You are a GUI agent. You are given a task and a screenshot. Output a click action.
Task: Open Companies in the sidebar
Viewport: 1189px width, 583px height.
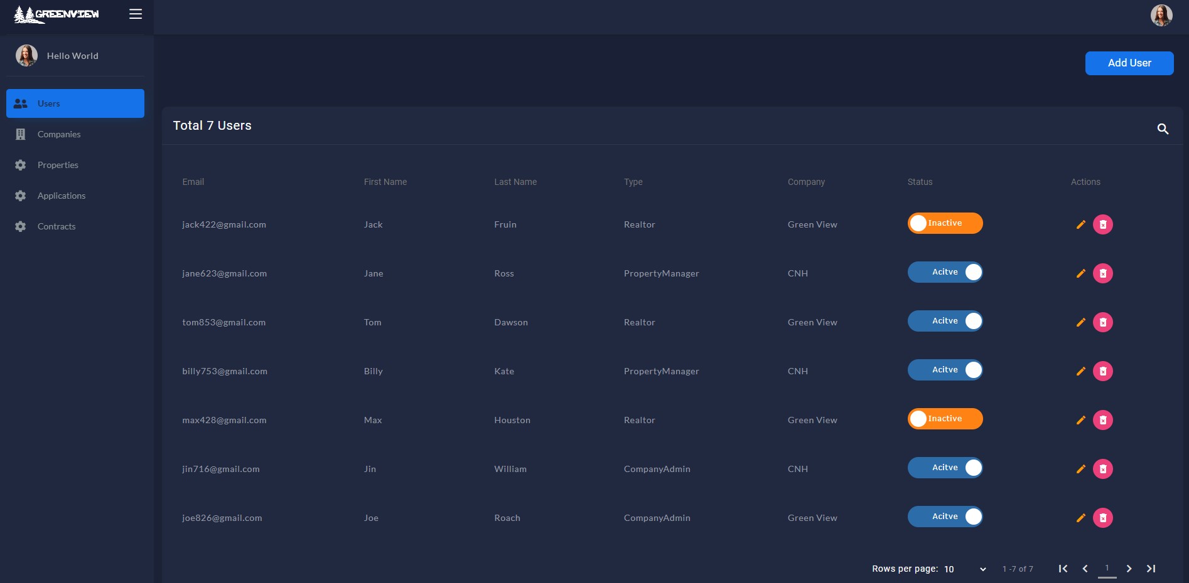tap(59, 134)
